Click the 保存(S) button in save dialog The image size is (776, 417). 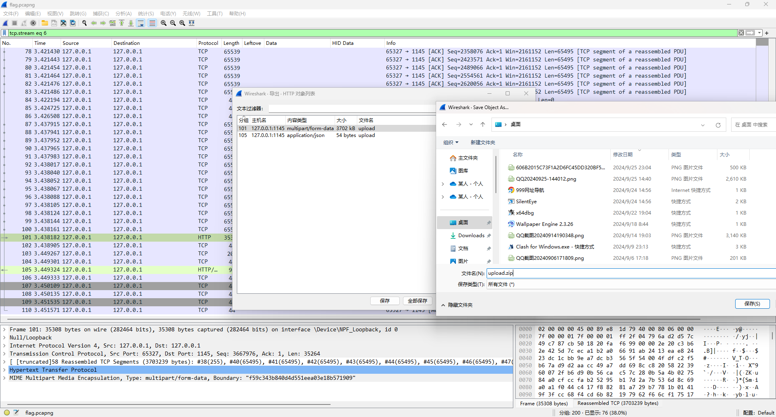click(x=752, y=304)
